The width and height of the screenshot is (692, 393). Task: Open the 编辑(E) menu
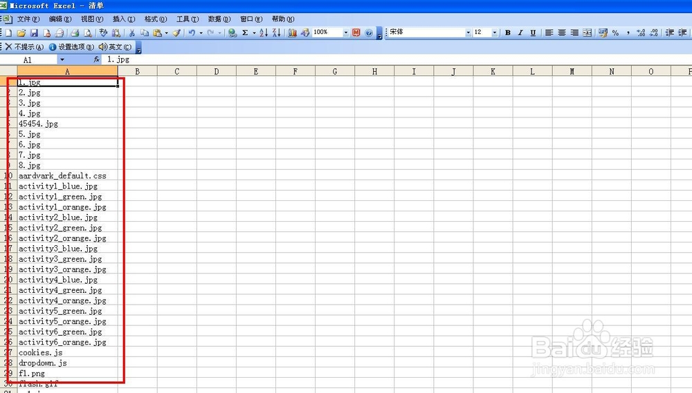click(x=60, y=19)
